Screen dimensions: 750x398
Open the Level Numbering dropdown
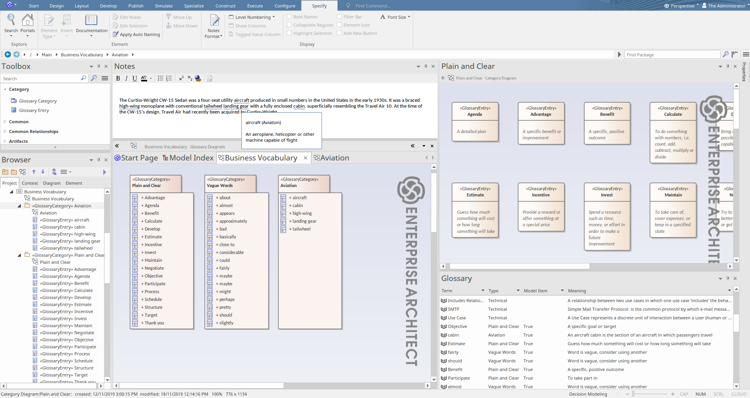click(x=253, y=17)
